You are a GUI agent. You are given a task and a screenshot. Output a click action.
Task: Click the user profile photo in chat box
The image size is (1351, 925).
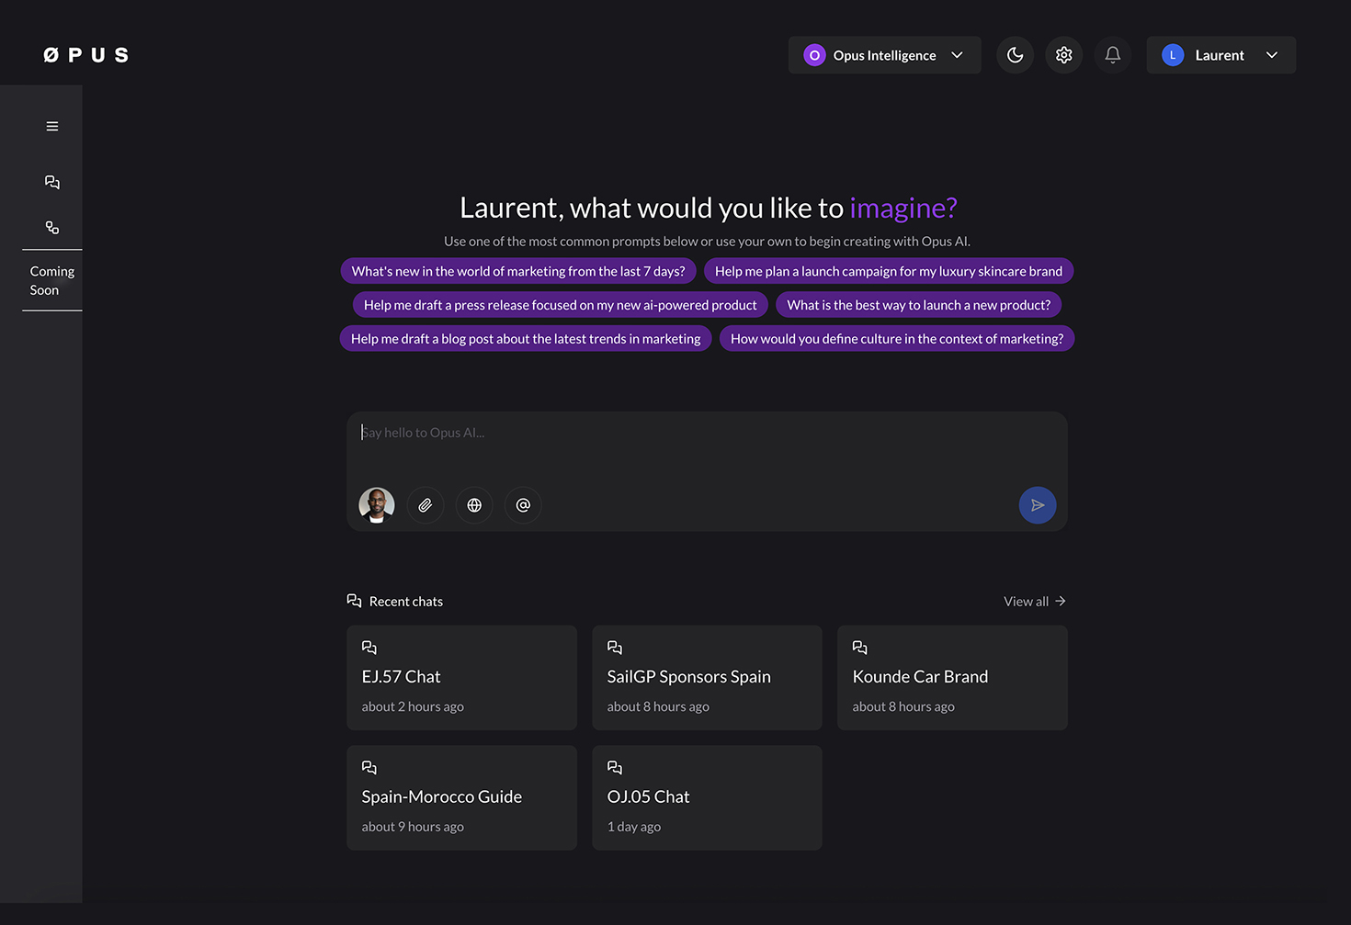pos(377,505)
